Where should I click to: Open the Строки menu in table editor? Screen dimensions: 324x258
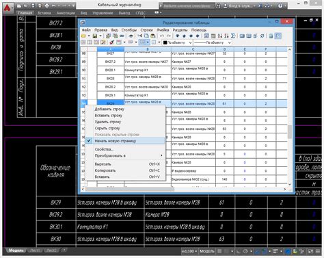146,30
